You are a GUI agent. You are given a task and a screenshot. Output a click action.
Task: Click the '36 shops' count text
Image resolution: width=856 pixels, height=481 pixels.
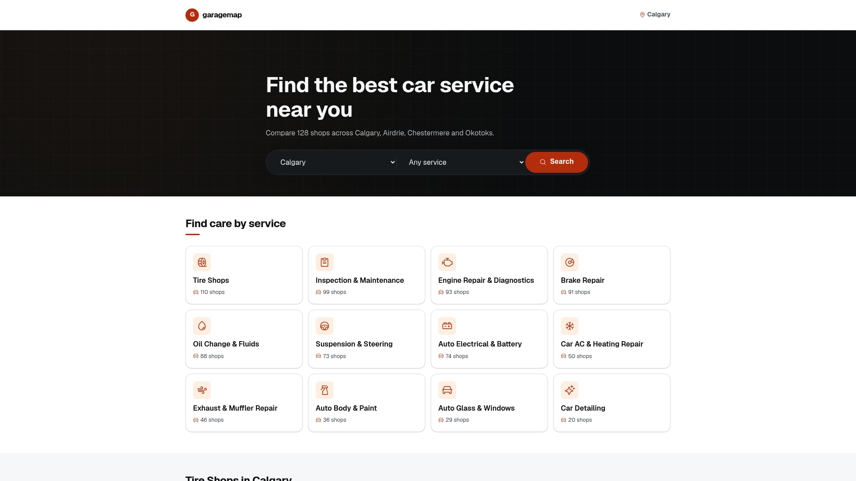point(334,420)
